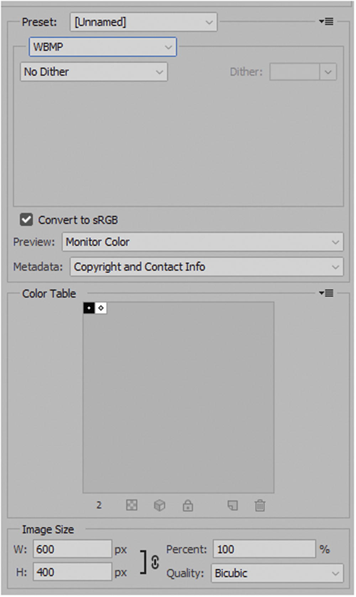Delete the selected color from the table
The width and height of the screenshot is (356, 597).
(260, 505)
